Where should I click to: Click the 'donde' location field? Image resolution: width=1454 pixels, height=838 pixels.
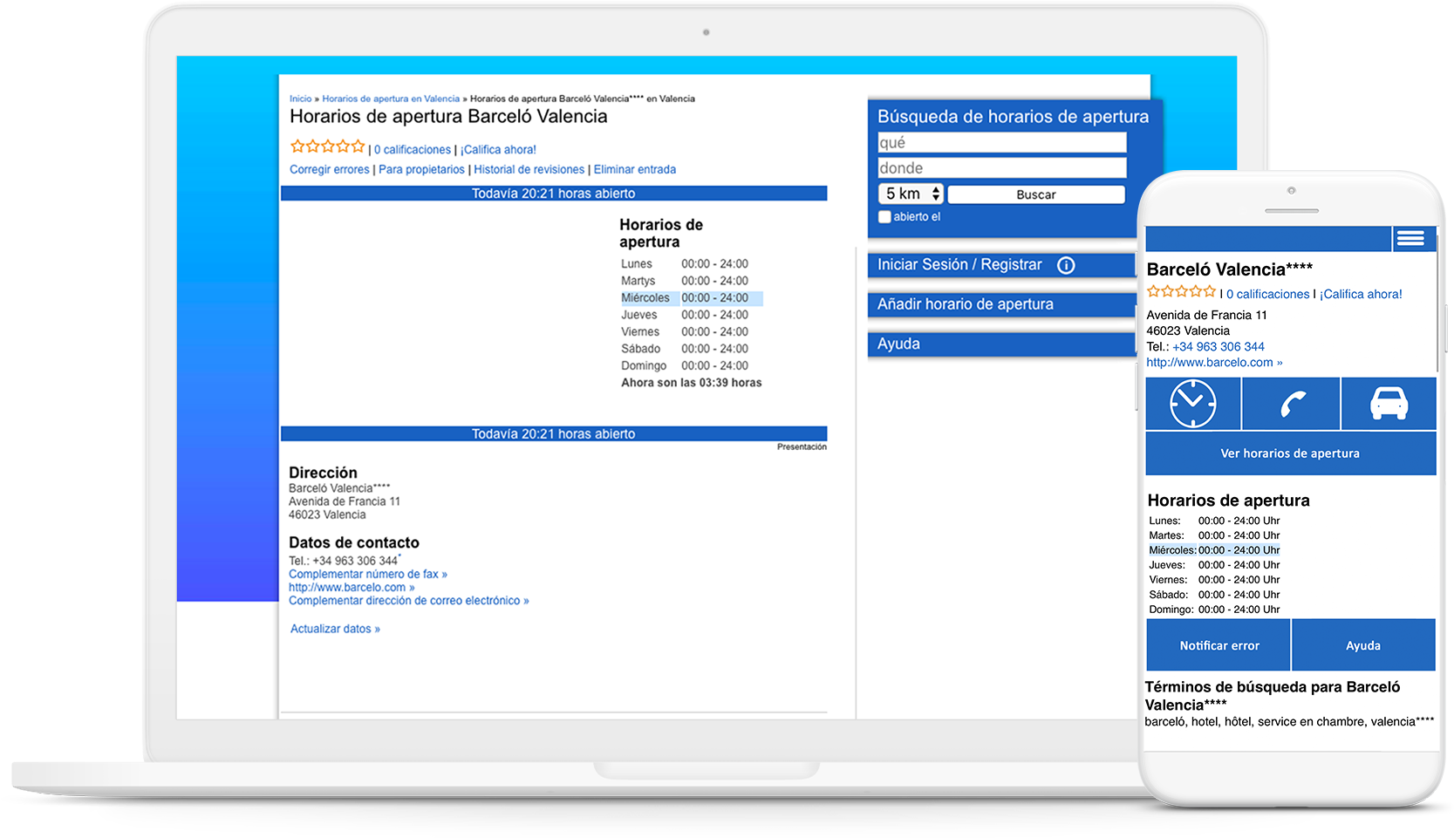coord(1002,167)
